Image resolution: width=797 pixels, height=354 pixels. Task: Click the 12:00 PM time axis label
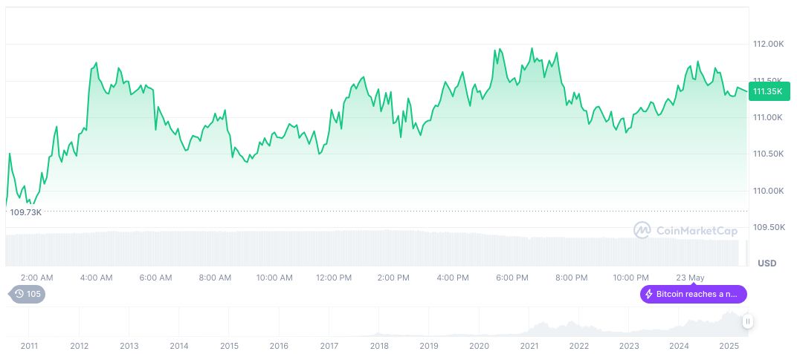pos(334,278)
